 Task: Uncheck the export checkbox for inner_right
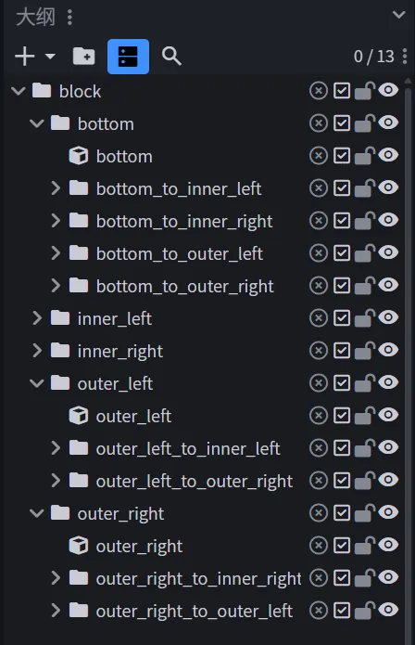point(342,351)
